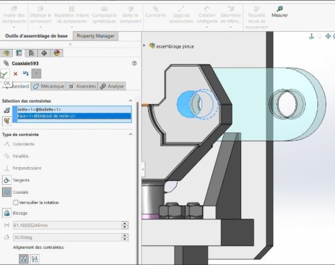This screenshot has height=265, width=335.
Task: Expand the assemblage pince tree
Action: click(x=144, y=46)
